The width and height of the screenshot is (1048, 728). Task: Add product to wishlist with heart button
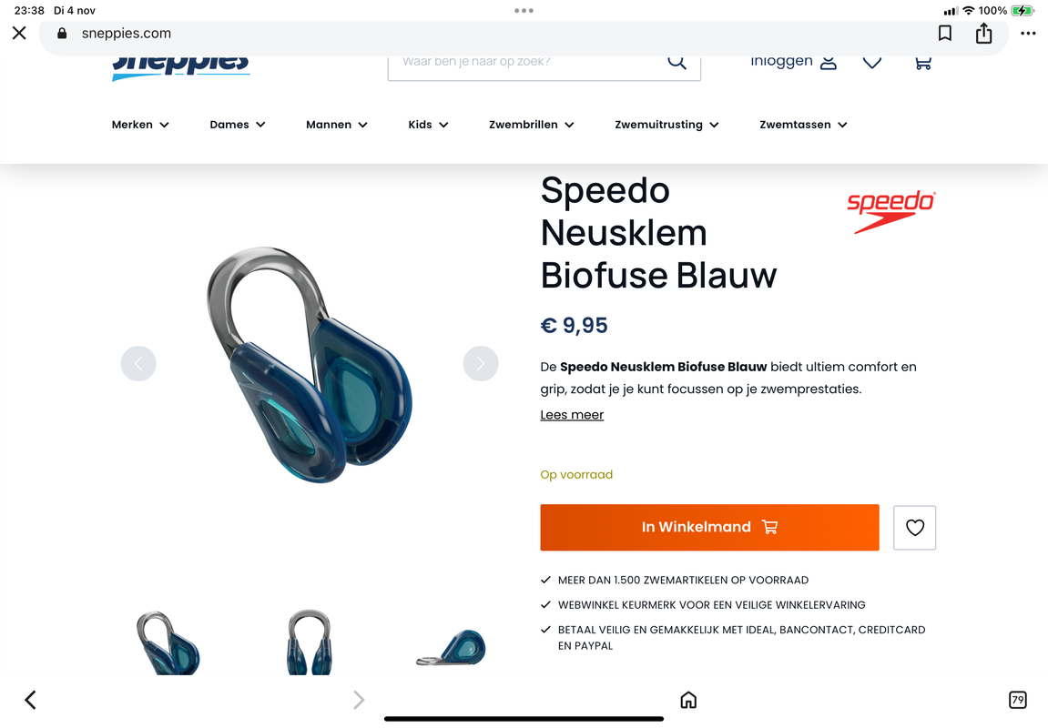point(914,528)
